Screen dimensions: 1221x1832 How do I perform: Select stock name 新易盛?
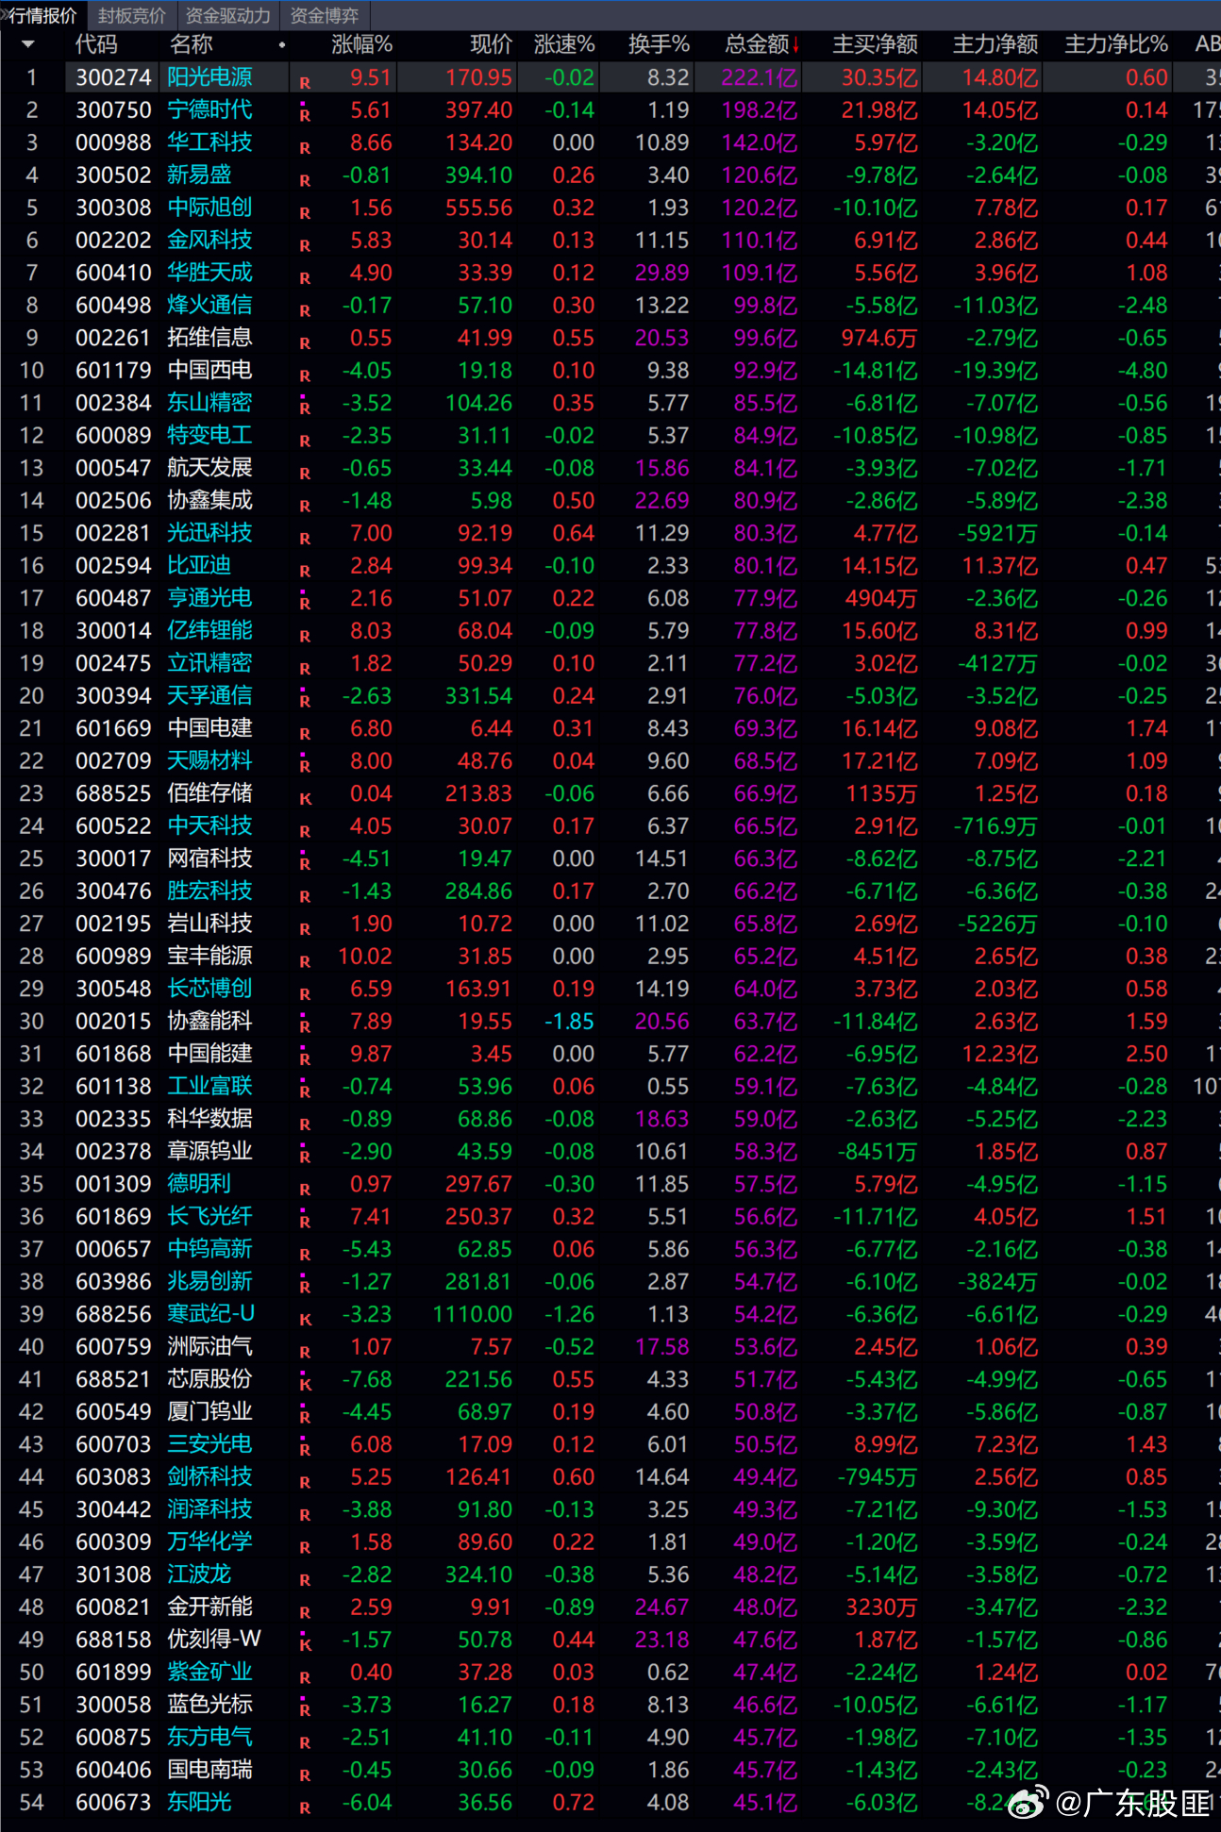point(199,175)
